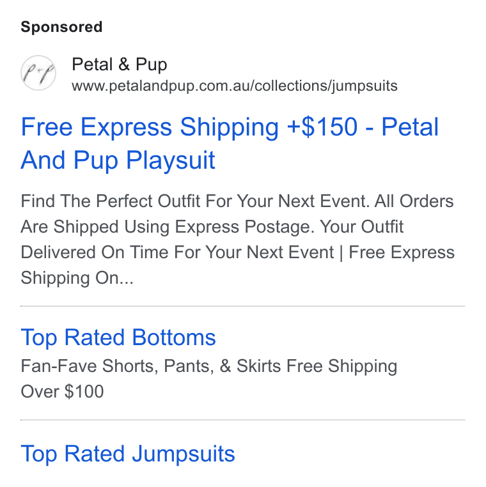Click the Sponsored label
Viewport: 486px width, 487px height.
coord(61,27)
